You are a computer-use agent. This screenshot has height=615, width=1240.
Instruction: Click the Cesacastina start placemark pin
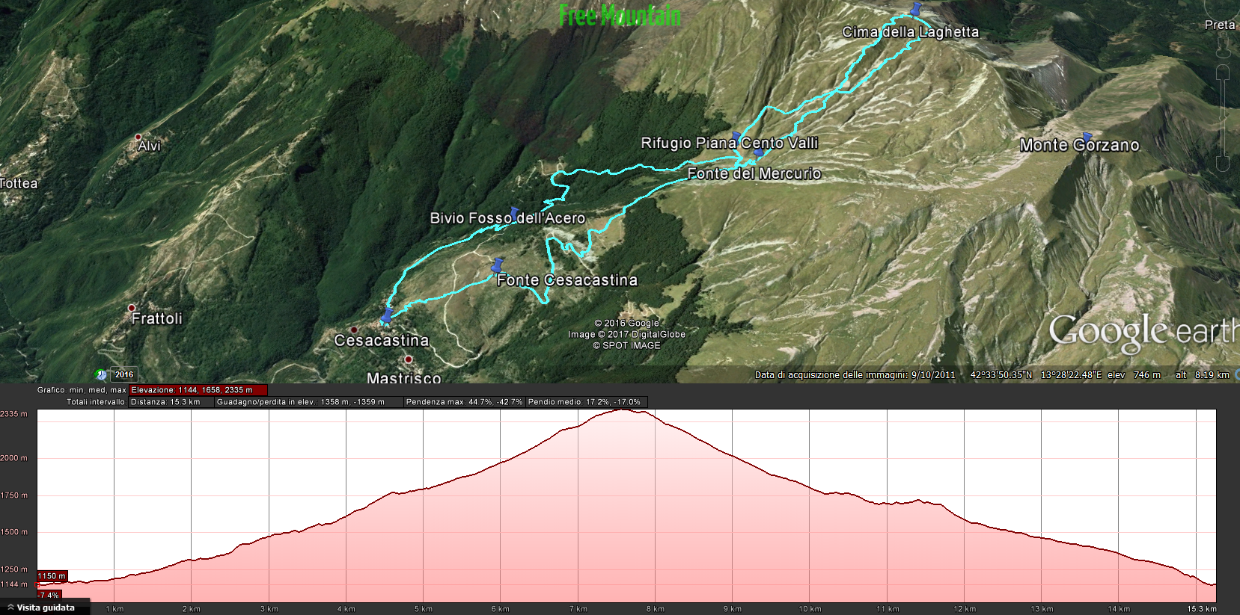(386, 317)
